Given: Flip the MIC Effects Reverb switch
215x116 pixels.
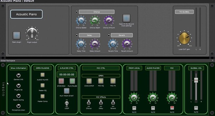Looking at the screenshot, I should click(113, 103).
